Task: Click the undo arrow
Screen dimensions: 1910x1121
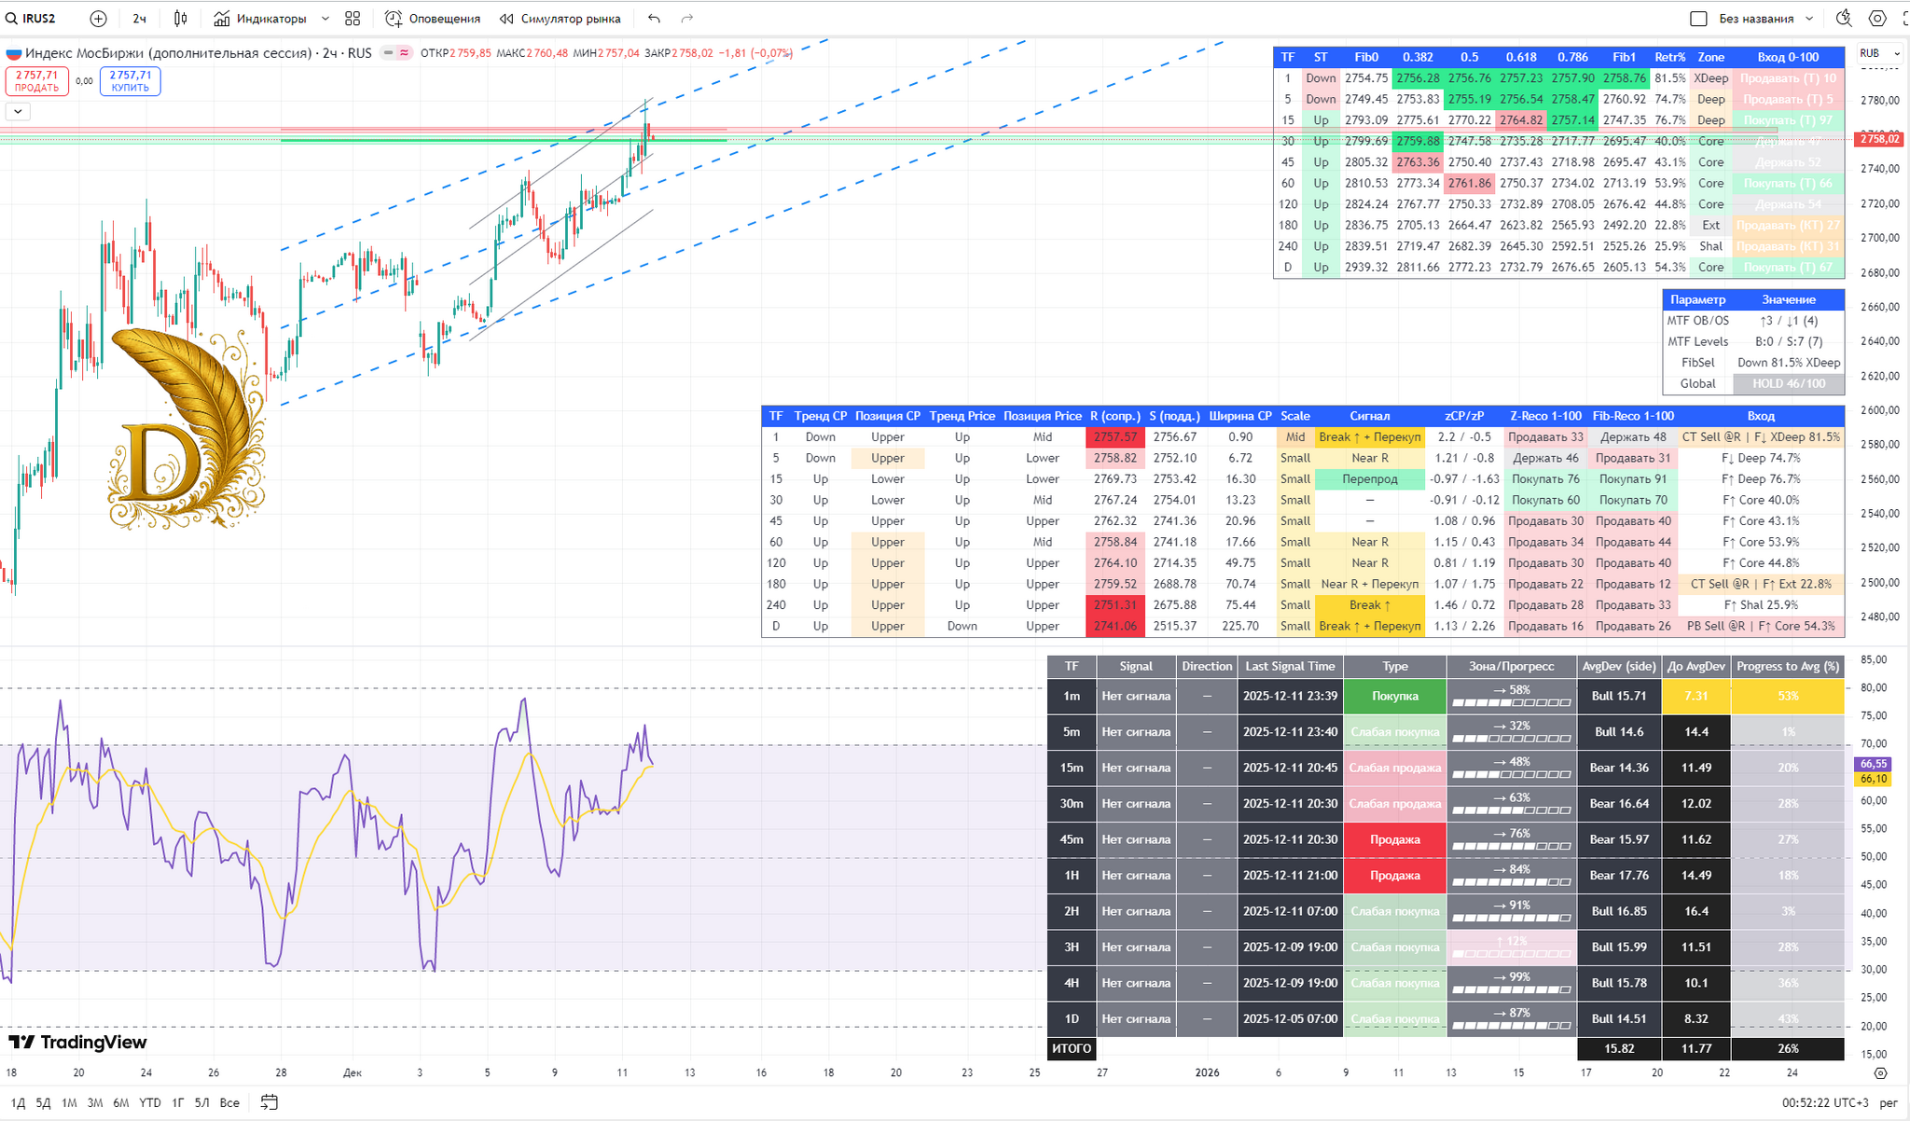Action: coord(654,19)
